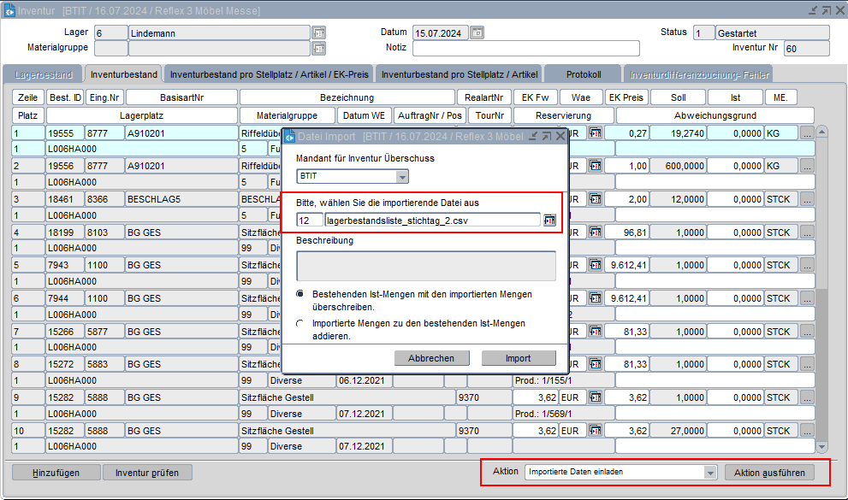Switch to Inventurbestand pro Stellplatz / Artikel tab

(460, 74)
